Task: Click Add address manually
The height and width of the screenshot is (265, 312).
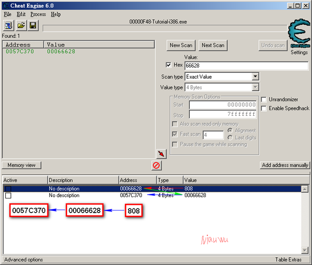Action: tap(285, 165)
